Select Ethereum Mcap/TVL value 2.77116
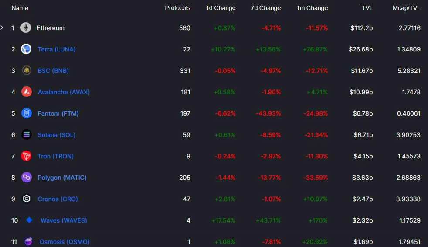 pos(409,28)
